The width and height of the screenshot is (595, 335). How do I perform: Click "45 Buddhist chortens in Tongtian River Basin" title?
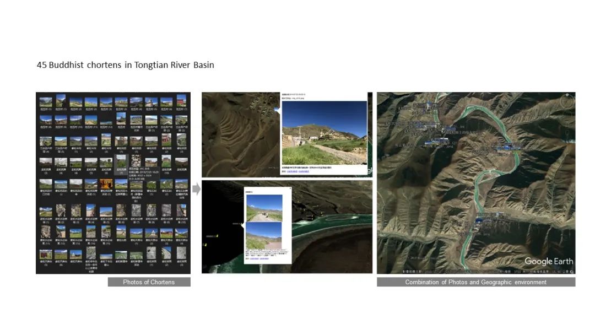(125, 65)
